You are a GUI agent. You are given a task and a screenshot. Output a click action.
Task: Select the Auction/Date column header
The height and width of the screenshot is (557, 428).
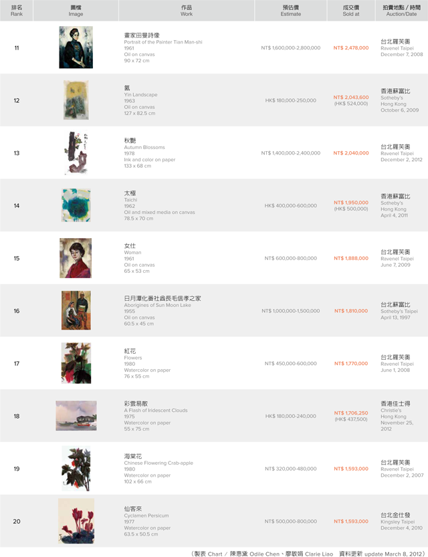point(402,11)
